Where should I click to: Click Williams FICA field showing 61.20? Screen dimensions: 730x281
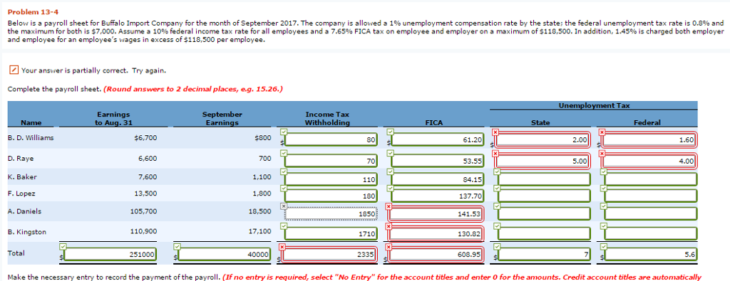(438, 140)
